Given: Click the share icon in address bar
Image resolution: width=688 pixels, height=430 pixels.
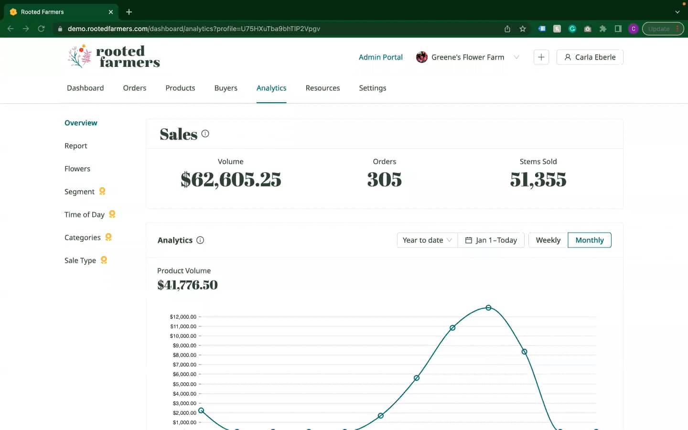Looking at the screenshot, I should tap(507, 29).
